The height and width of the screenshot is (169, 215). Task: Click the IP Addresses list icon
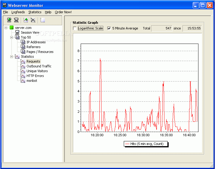23,42
